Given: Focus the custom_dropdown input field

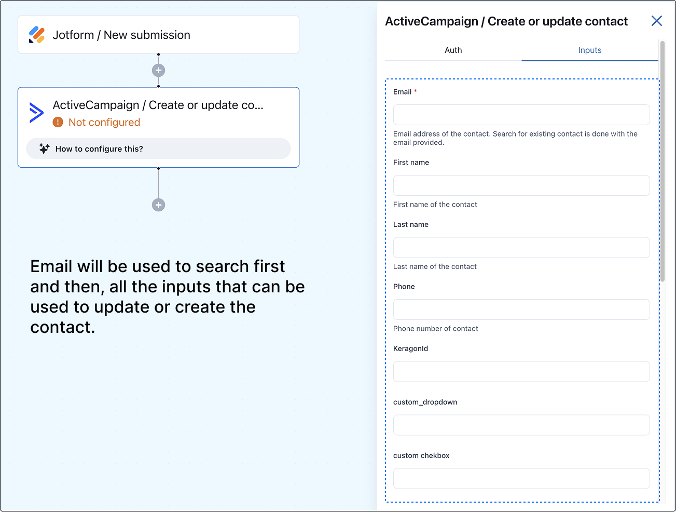Looking at the screenshot, I should (521, 425).
